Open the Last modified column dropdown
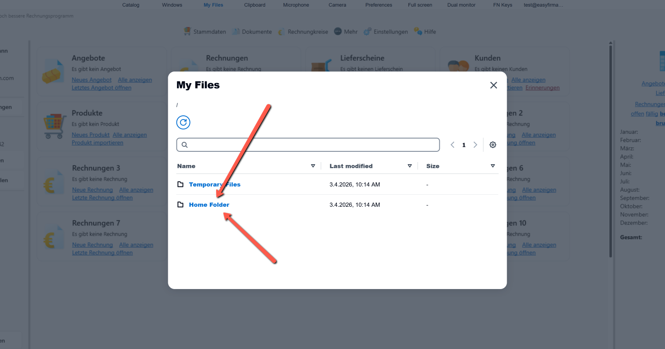The width and height of the screenshot is (665, 349). click(x=410, y=166)
